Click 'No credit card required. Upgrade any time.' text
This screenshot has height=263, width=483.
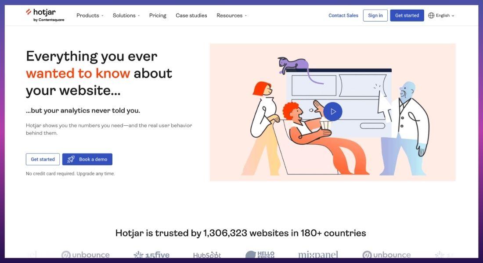(70, 174)
